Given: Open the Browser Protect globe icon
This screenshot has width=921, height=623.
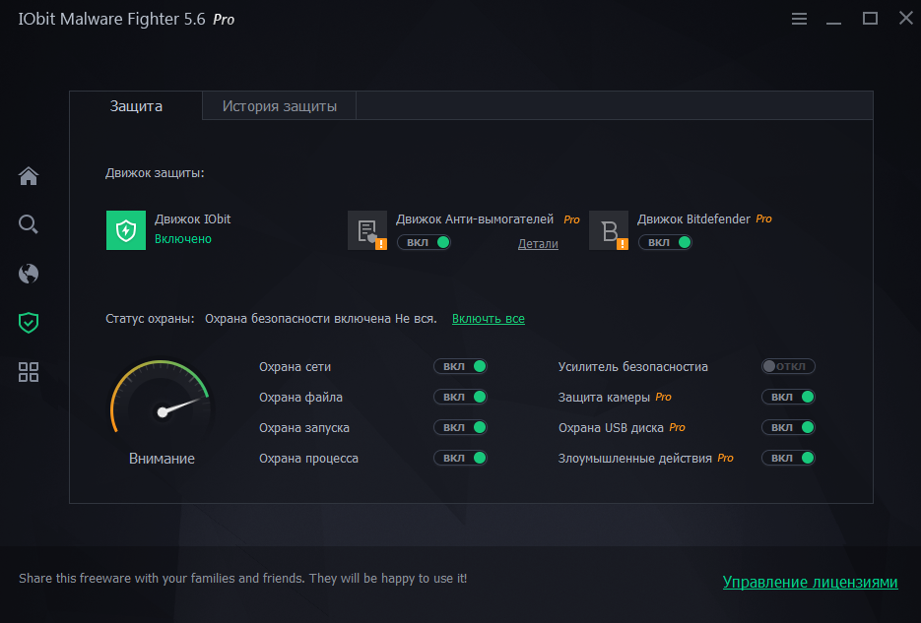Looking at the screenshot, I should (x=29, y=274).
